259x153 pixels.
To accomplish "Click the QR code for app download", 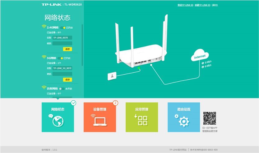I will pyautogui.click(x=210, y=118).
